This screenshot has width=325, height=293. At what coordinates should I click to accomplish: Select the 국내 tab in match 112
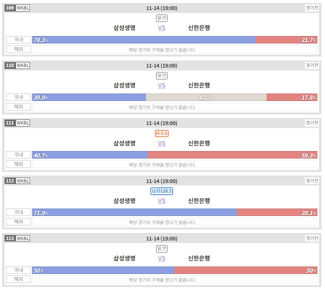click(18, 212)
